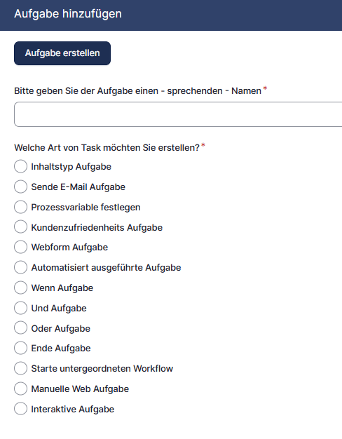The width and height of the screenshot is (342, 439).
Task: Click the Aufgabe hinzufügen header title
Action: (x=68, y=14)
